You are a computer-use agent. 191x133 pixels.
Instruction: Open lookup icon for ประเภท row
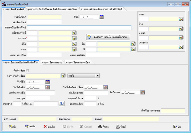click(x=74, y=39)
